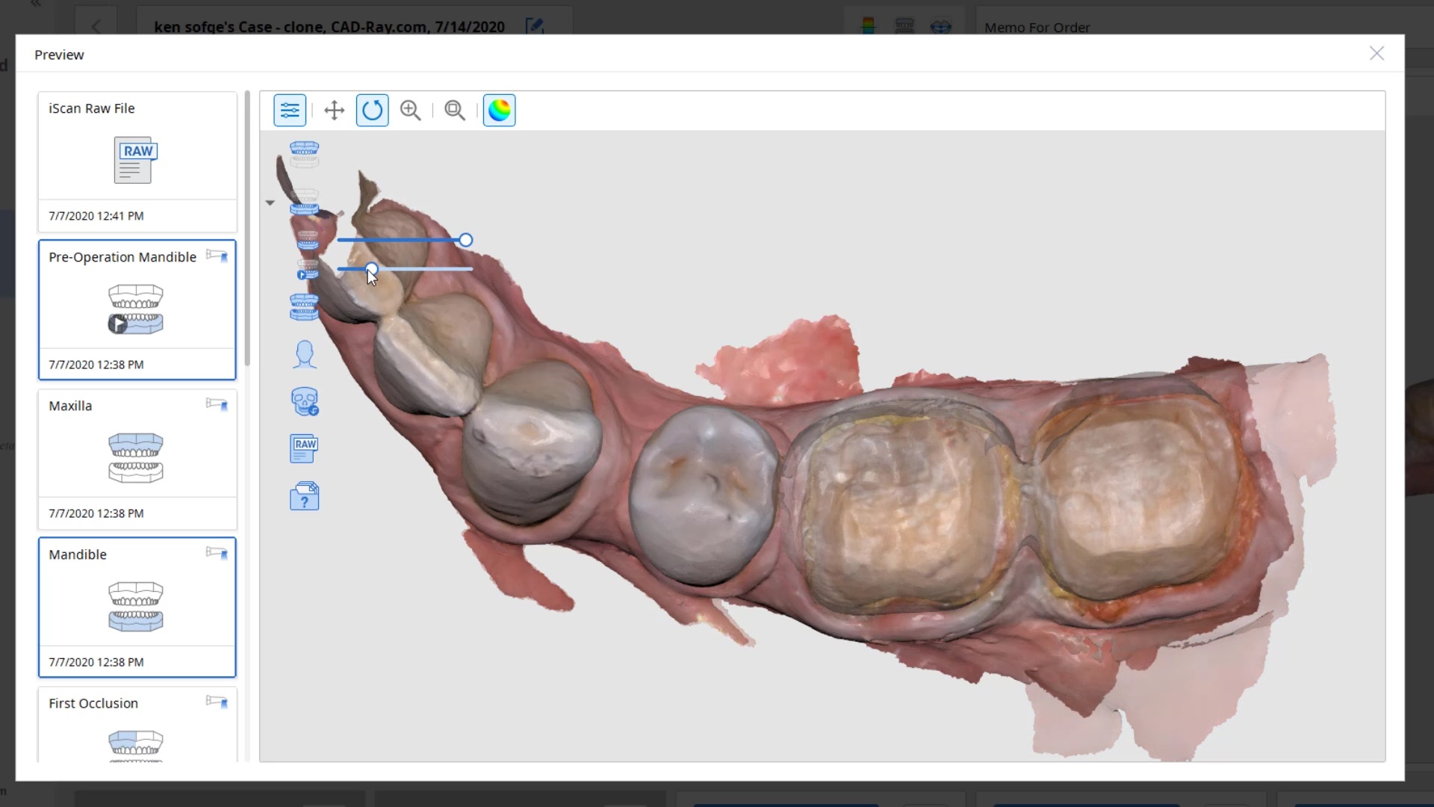Click the Zoom in magnifier tool
Image resolution: width=1434 pixels, height=807 pixels.
[x=410, y=111]
